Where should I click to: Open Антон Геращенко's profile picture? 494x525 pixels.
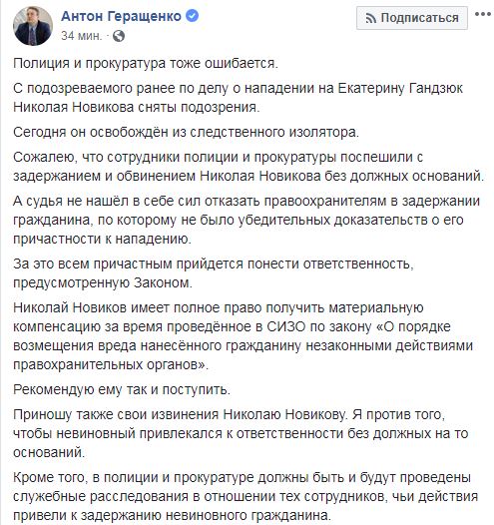pos(33,26)
